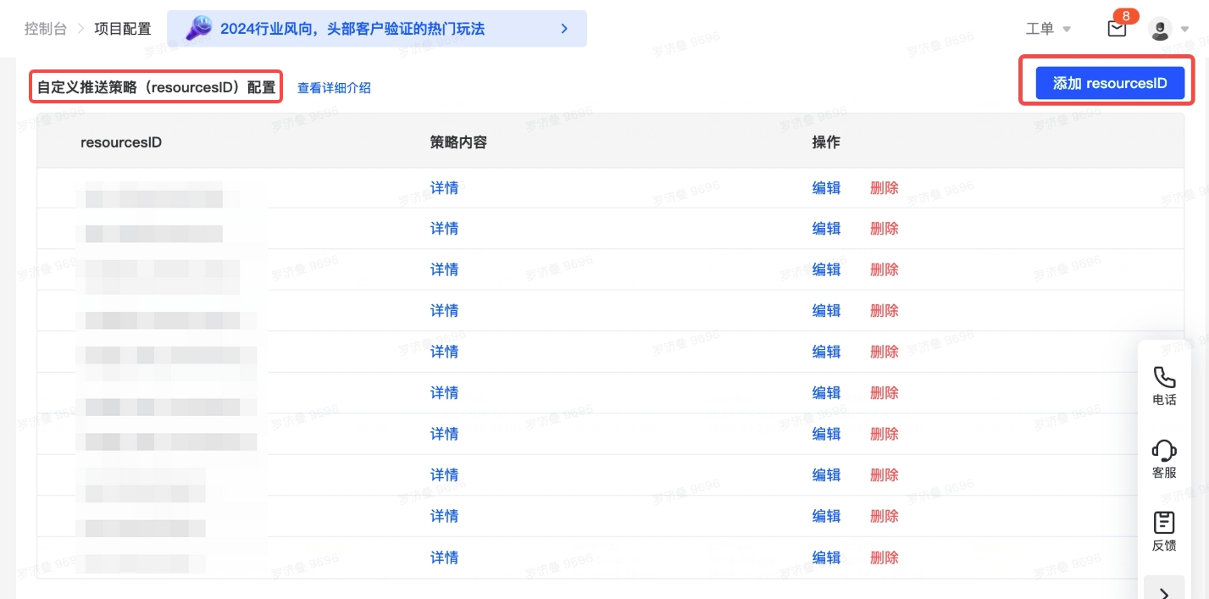Click the user avatar icon
Image resolution: width=1209 pixels, height=599 pixels.
1160,30
